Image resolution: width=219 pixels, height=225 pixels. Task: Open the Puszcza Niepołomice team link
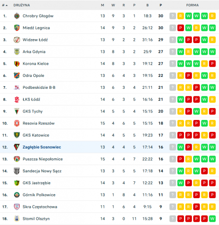(42, 159)
